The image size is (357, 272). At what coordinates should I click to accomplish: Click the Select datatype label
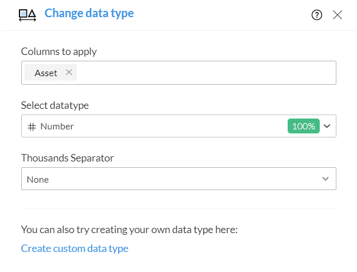pyautogui.click(x=55, y=105)
